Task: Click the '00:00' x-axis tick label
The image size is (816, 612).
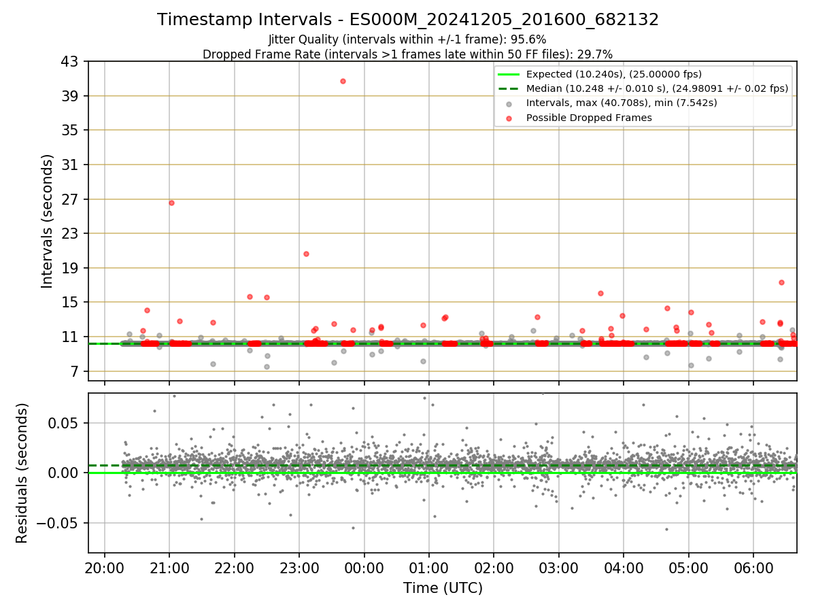Action: click(364, 568)
